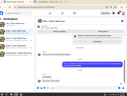Image resolution: width=127 pixels, height=96 pixels.
Task: Click the message My name is erika solarte
Action: pyautogui.click(x=51, y=81)
